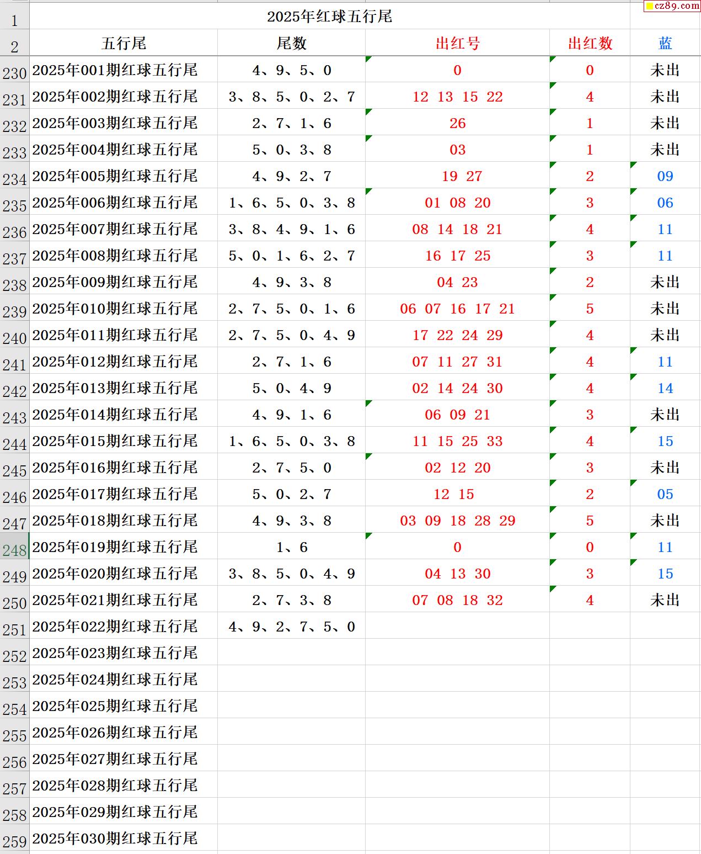Image resolution: width=701 pixels, height=854 pixels.
Task: Select red numbers cell 03 09 18 28 29
Action: tap(457, 521)
